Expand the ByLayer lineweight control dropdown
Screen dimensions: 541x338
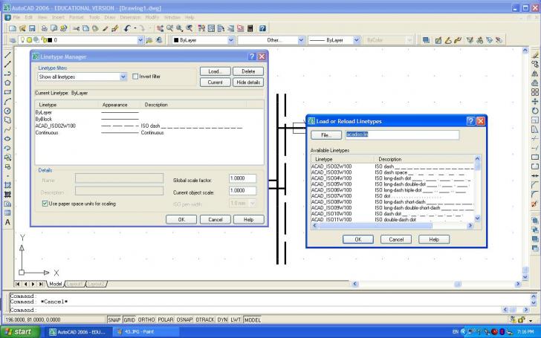pos(357,40)
